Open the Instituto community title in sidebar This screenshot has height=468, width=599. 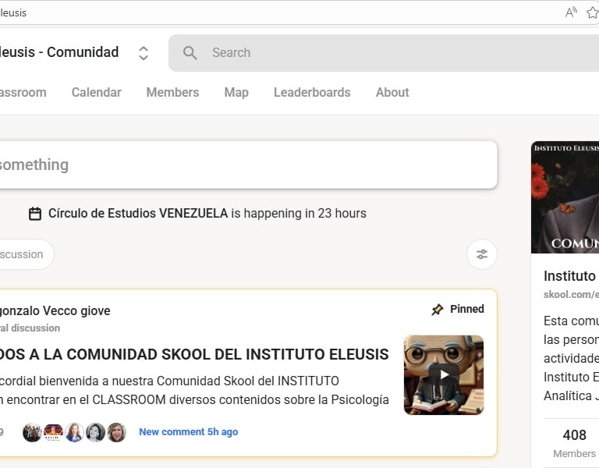point(571,276)
